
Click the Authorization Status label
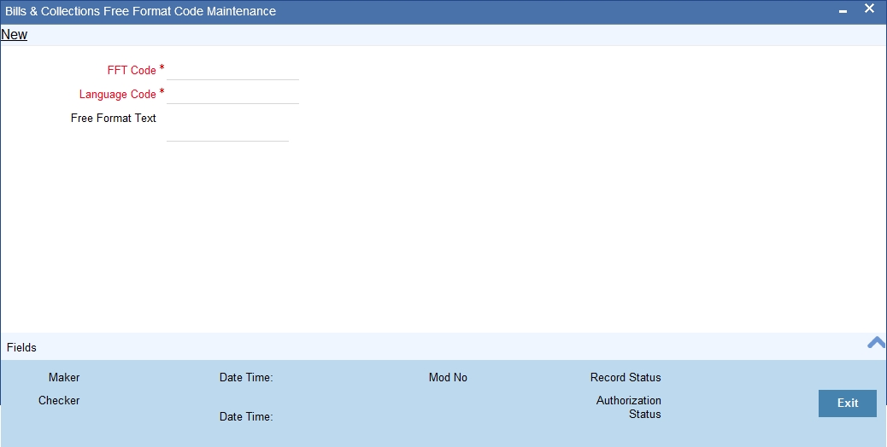628,408
